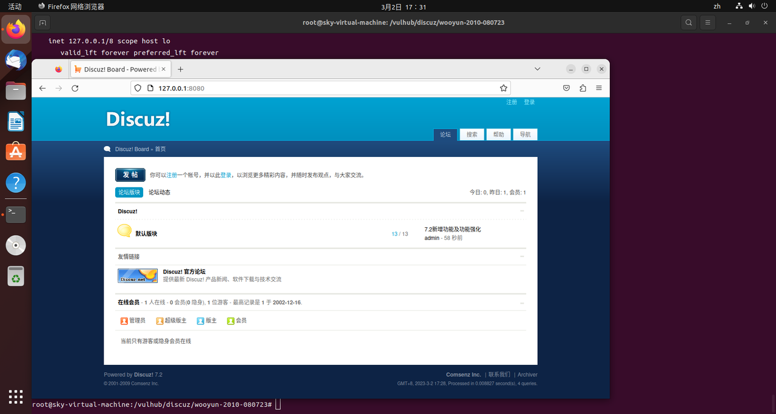Click the 发帖 button
776x414 pixels.
pyautogui.click(x=130, y=175)
